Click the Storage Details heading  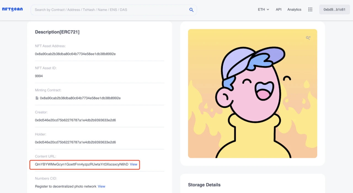tap(204, 185)
